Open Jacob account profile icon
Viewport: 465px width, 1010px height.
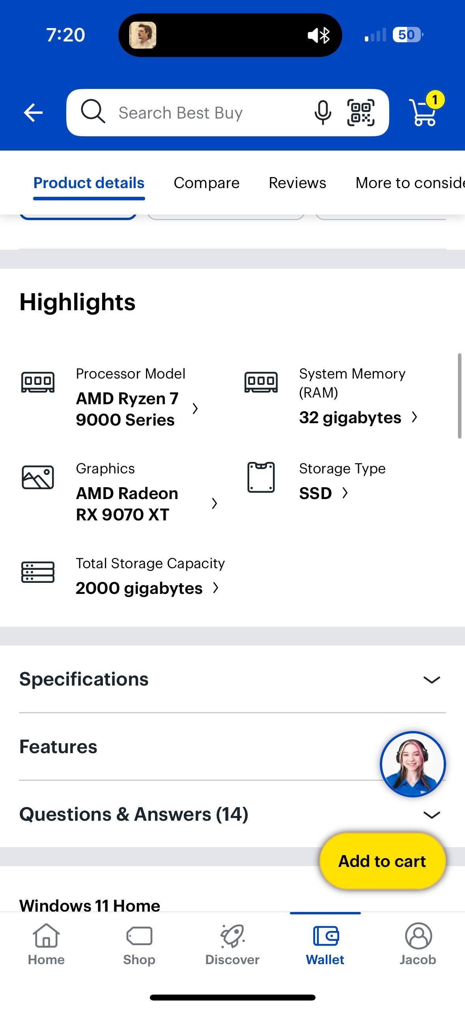click(x=418, y=944)
